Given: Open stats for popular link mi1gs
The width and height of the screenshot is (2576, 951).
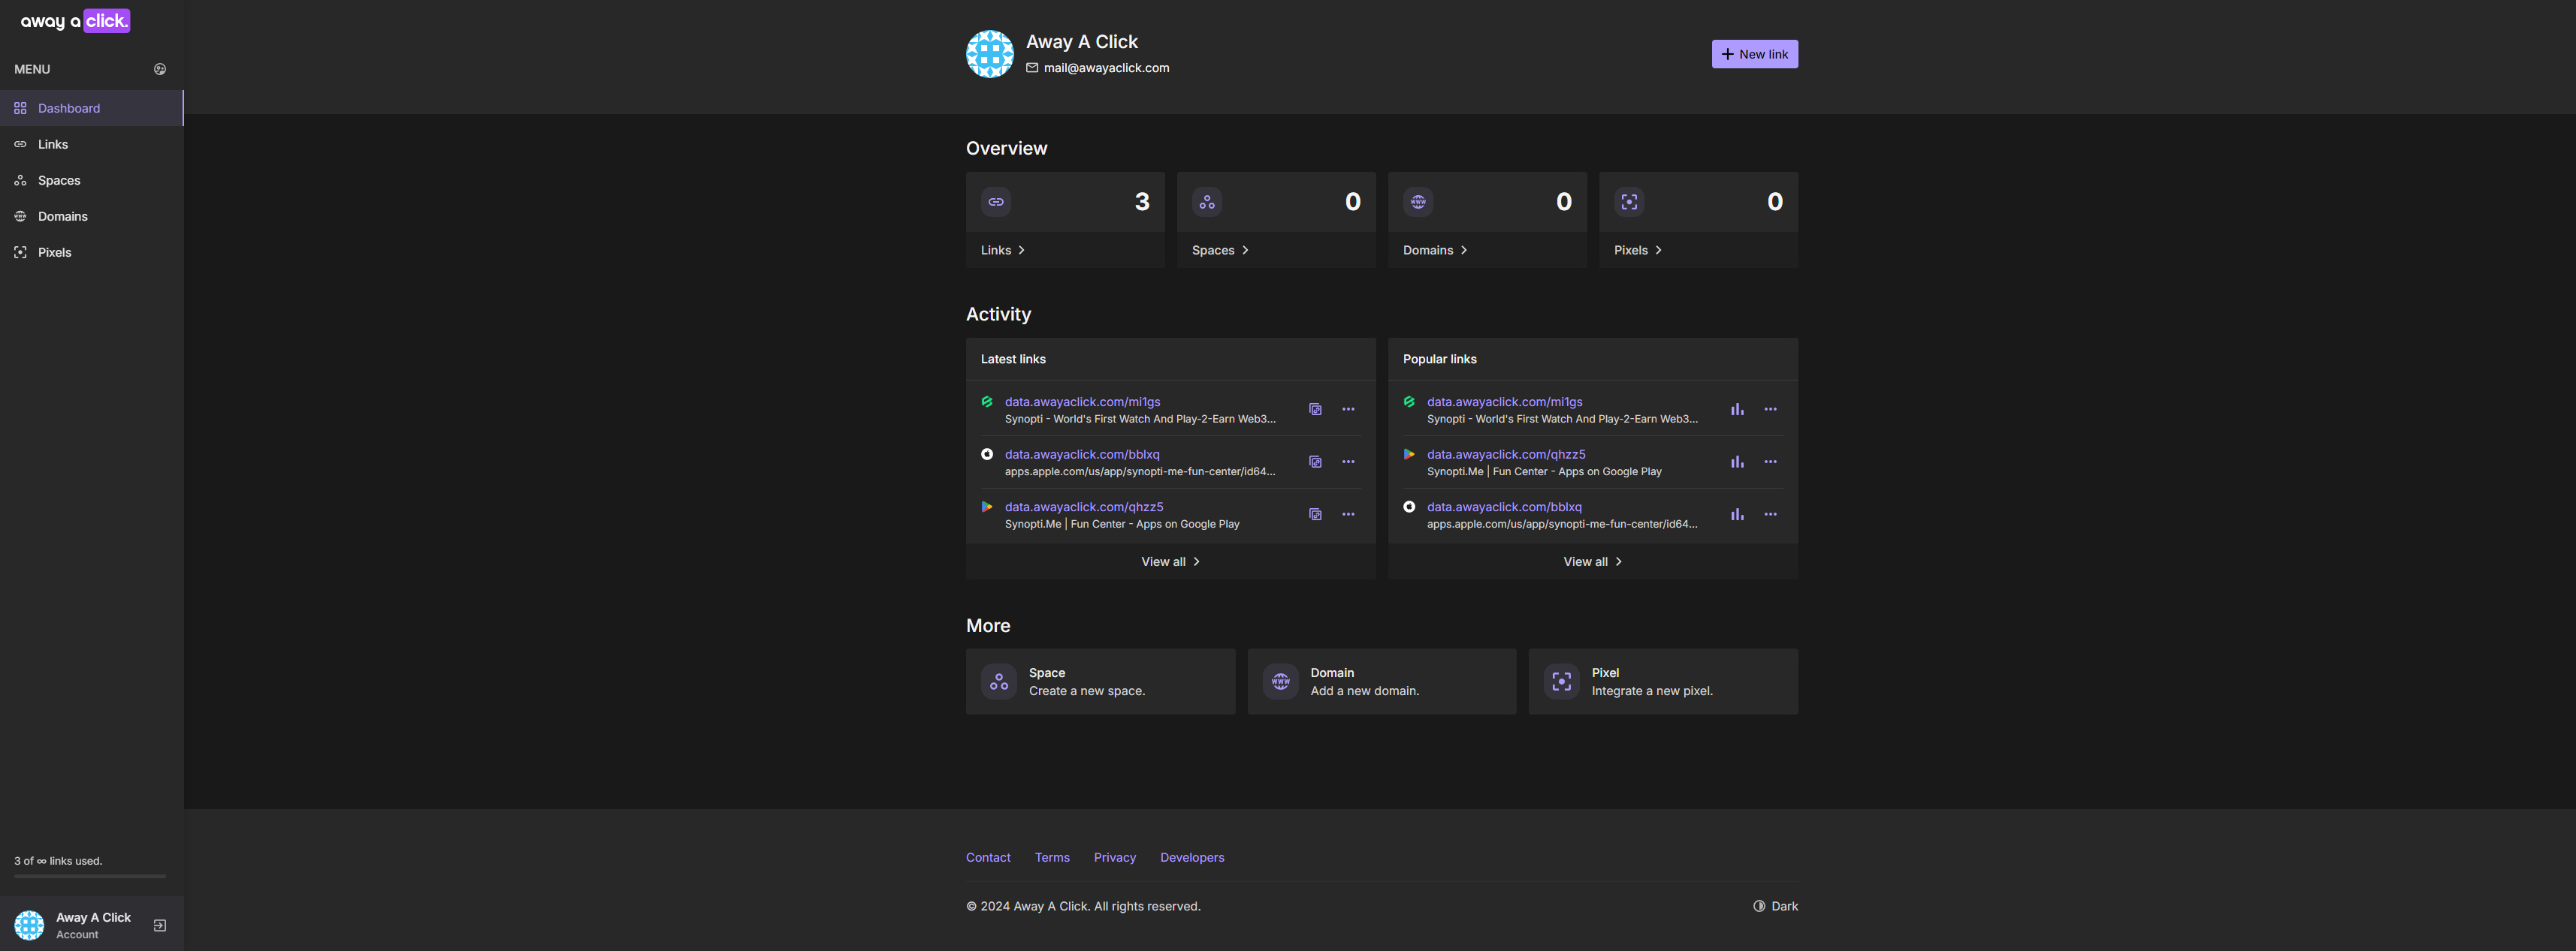Looking at the screenshot, I should pyautogui.click(x=1737, y=410).
